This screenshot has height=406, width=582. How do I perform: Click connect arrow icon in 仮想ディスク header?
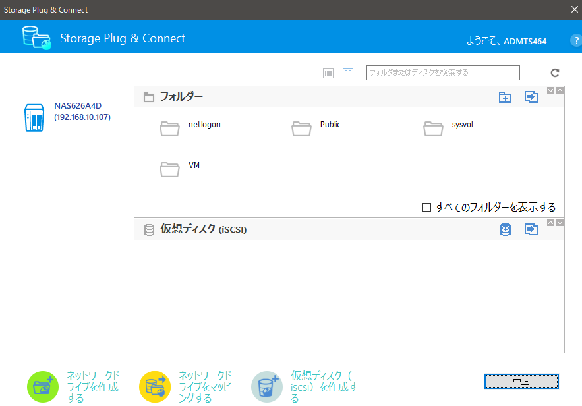point(531,229)
